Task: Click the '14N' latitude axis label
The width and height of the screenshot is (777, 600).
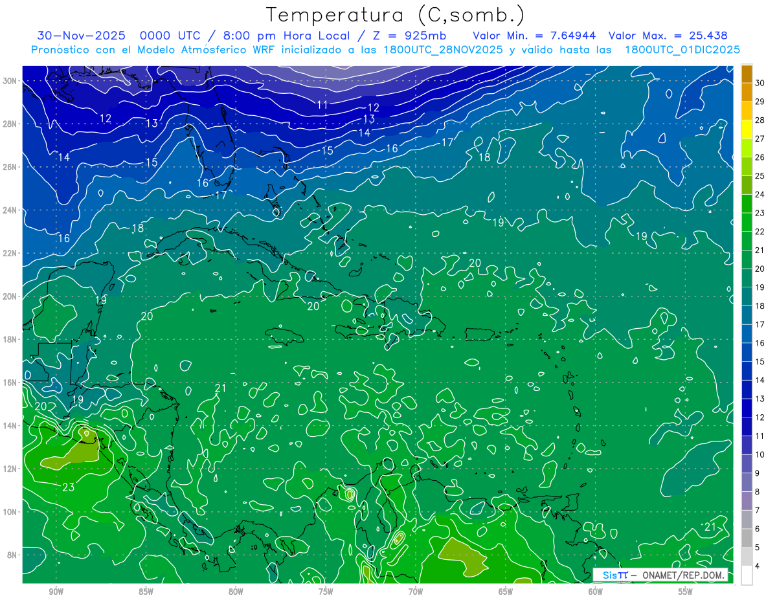Action: click(11, 426)
